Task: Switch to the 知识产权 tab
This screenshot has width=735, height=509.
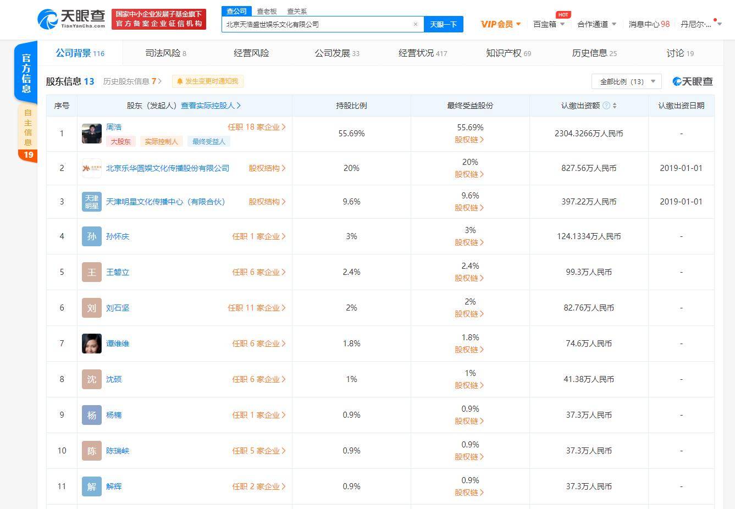Action: 509,53
